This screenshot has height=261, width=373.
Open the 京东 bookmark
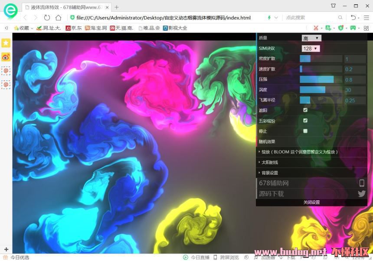pos(73,28)
